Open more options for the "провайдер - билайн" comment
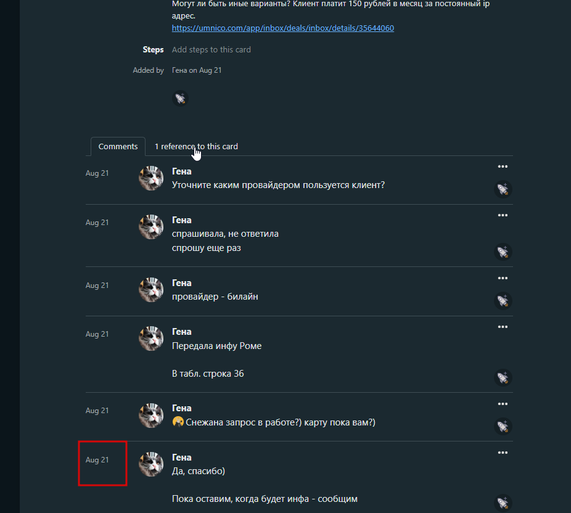 (503, 278)
